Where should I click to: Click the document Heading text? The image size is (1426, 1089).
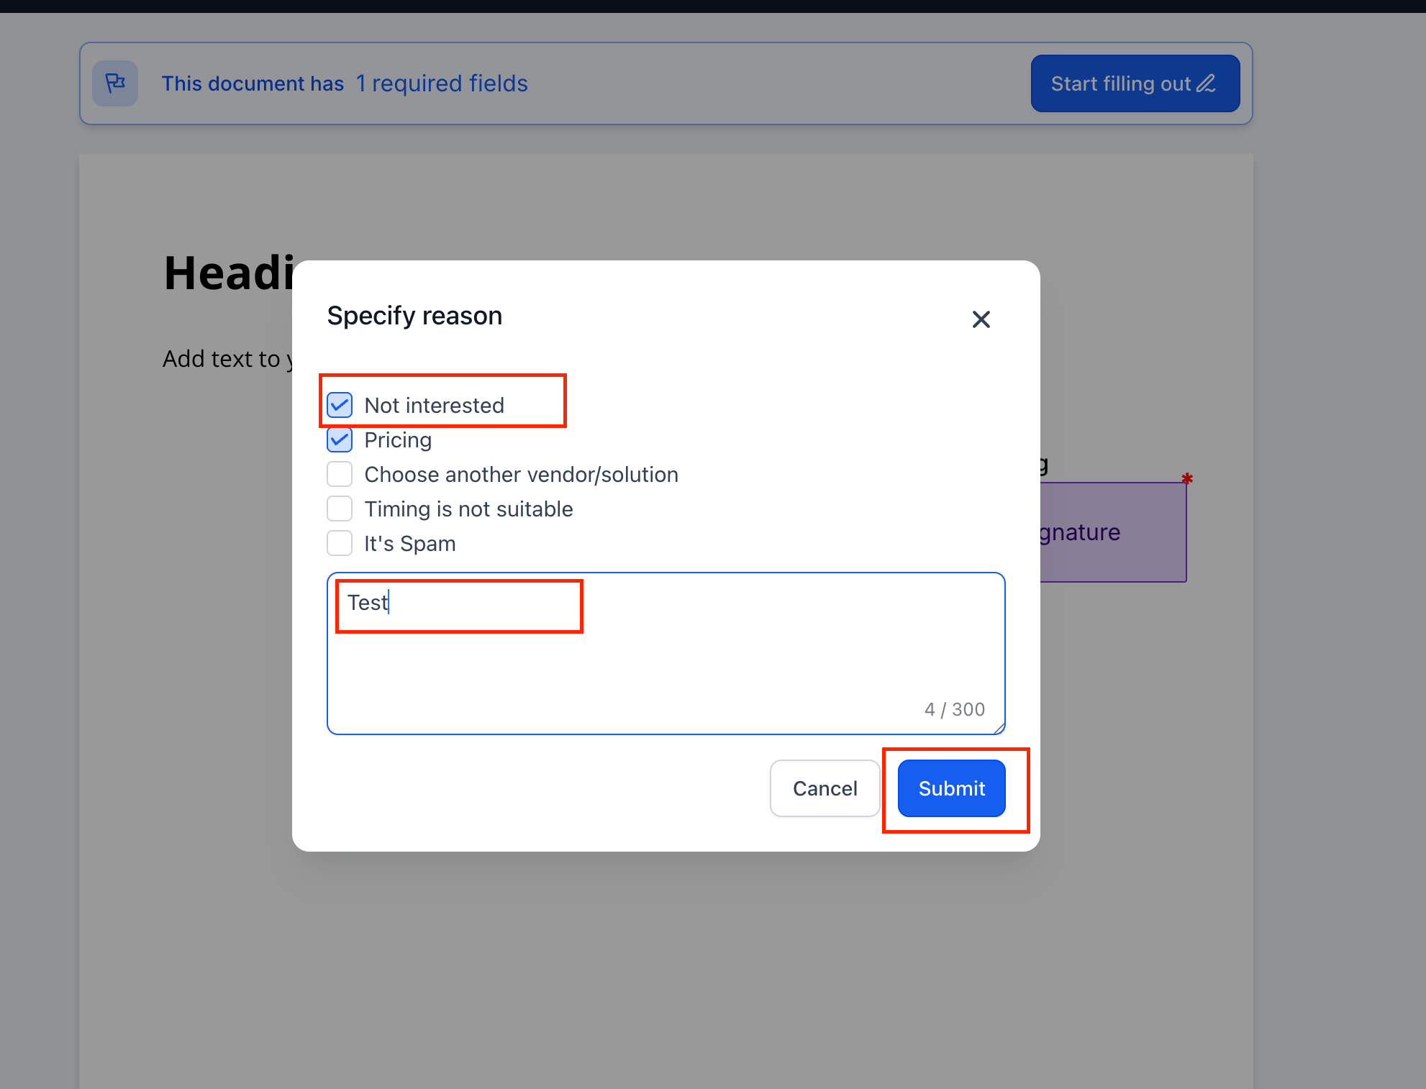pos(230,273)
